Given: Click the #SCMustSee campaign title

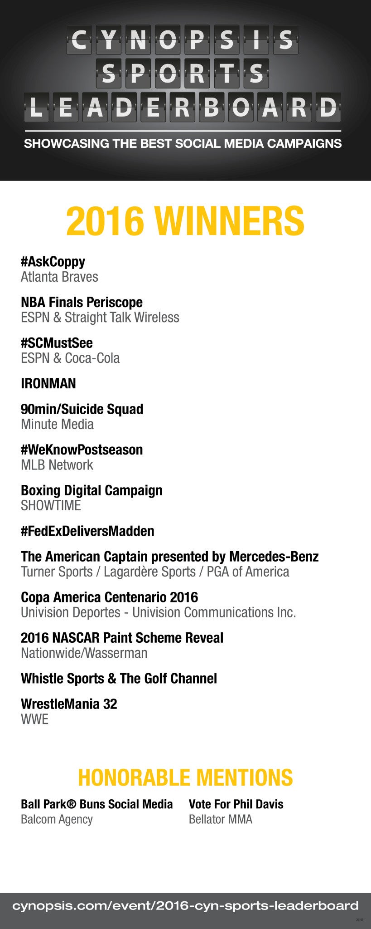Looking at the screenshot, I should [57, 343].
